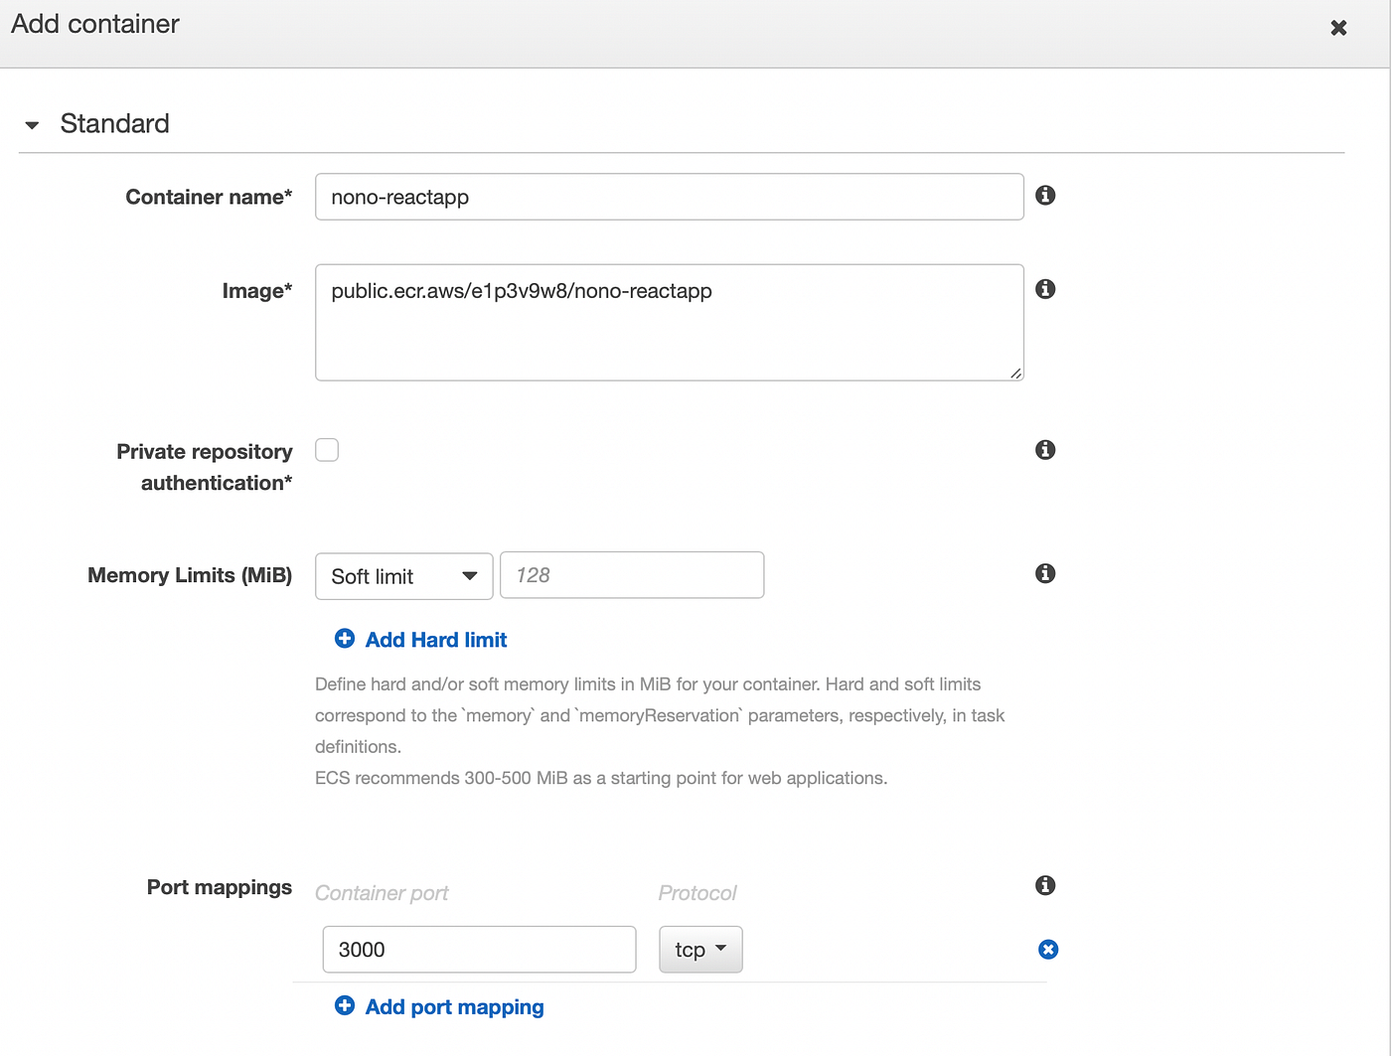
Task: Click the Image textarea resize handle
Action: 1015,374
